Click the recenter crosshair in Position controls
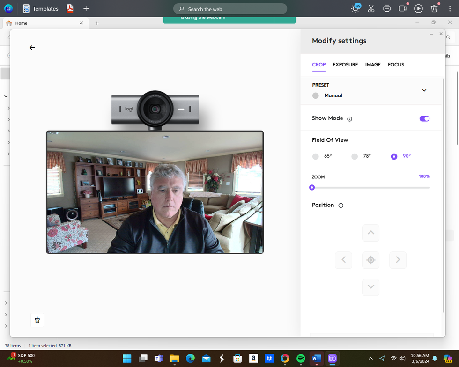459x367 pixels. [370, 260]
